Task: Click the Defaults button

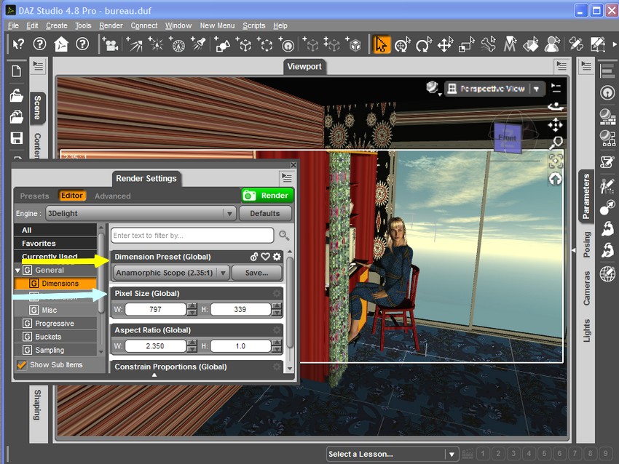Action: click(265, 213)
